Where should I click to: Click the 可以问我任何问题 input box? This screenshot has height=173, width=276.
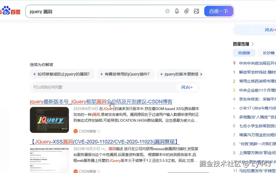point(104,87)
